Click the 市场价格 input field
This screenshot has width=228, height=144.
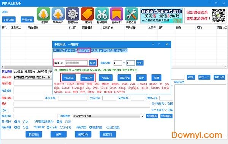(109, 98)
